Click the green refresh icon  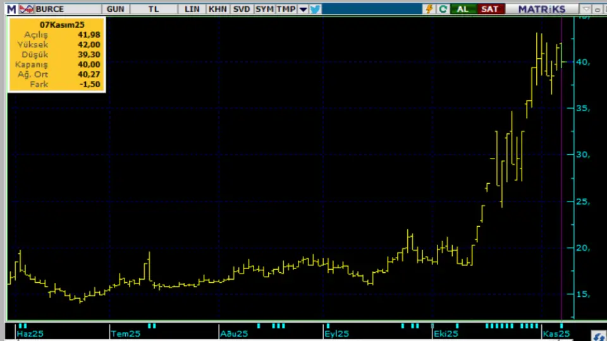click(443, 9)
